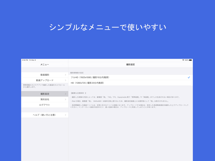Screen dimensions: 215x161
Task: Click the 撮影解像度の設定 section label
Action: (77, 73)
